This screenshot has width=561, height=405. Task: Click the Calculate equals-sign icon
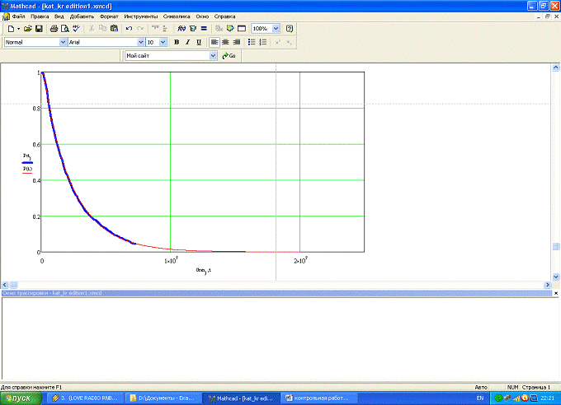[203, 28]
